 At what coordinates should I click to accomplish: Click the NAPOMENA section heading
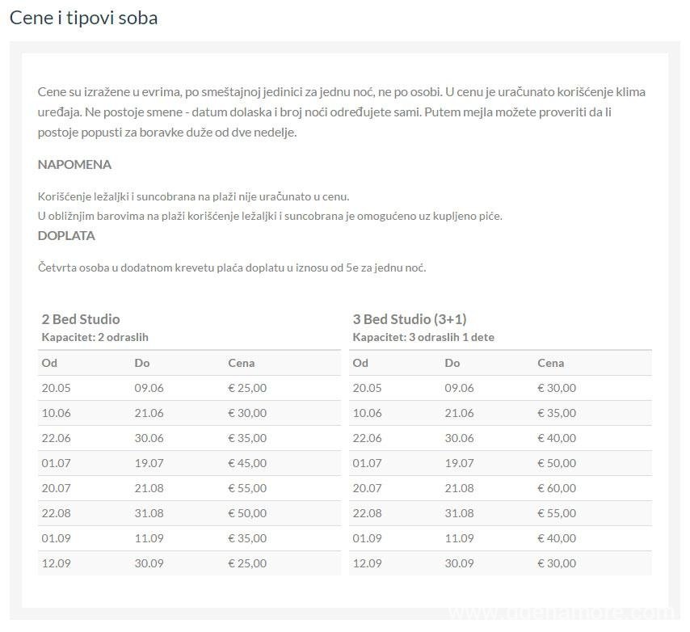point(74,164)
